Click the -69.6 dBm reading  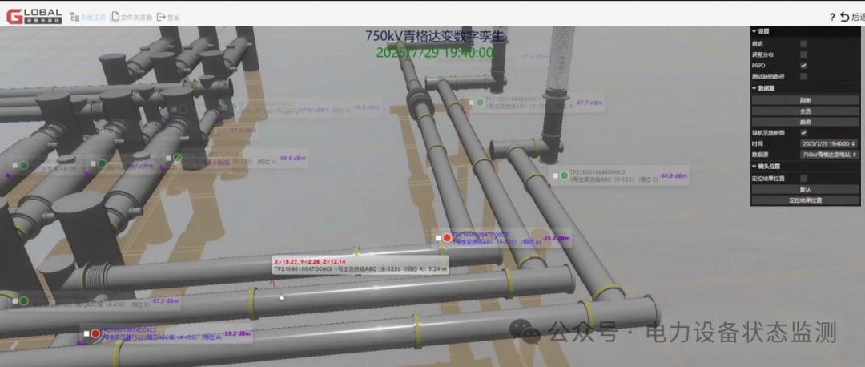293,158
